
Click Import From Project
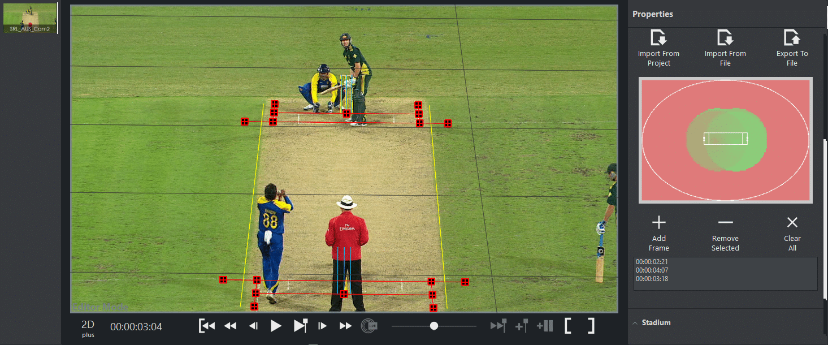(658, 48)
